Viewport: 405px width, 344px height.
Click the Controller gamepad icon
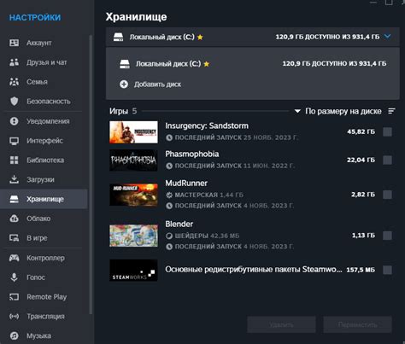[14, 258]
